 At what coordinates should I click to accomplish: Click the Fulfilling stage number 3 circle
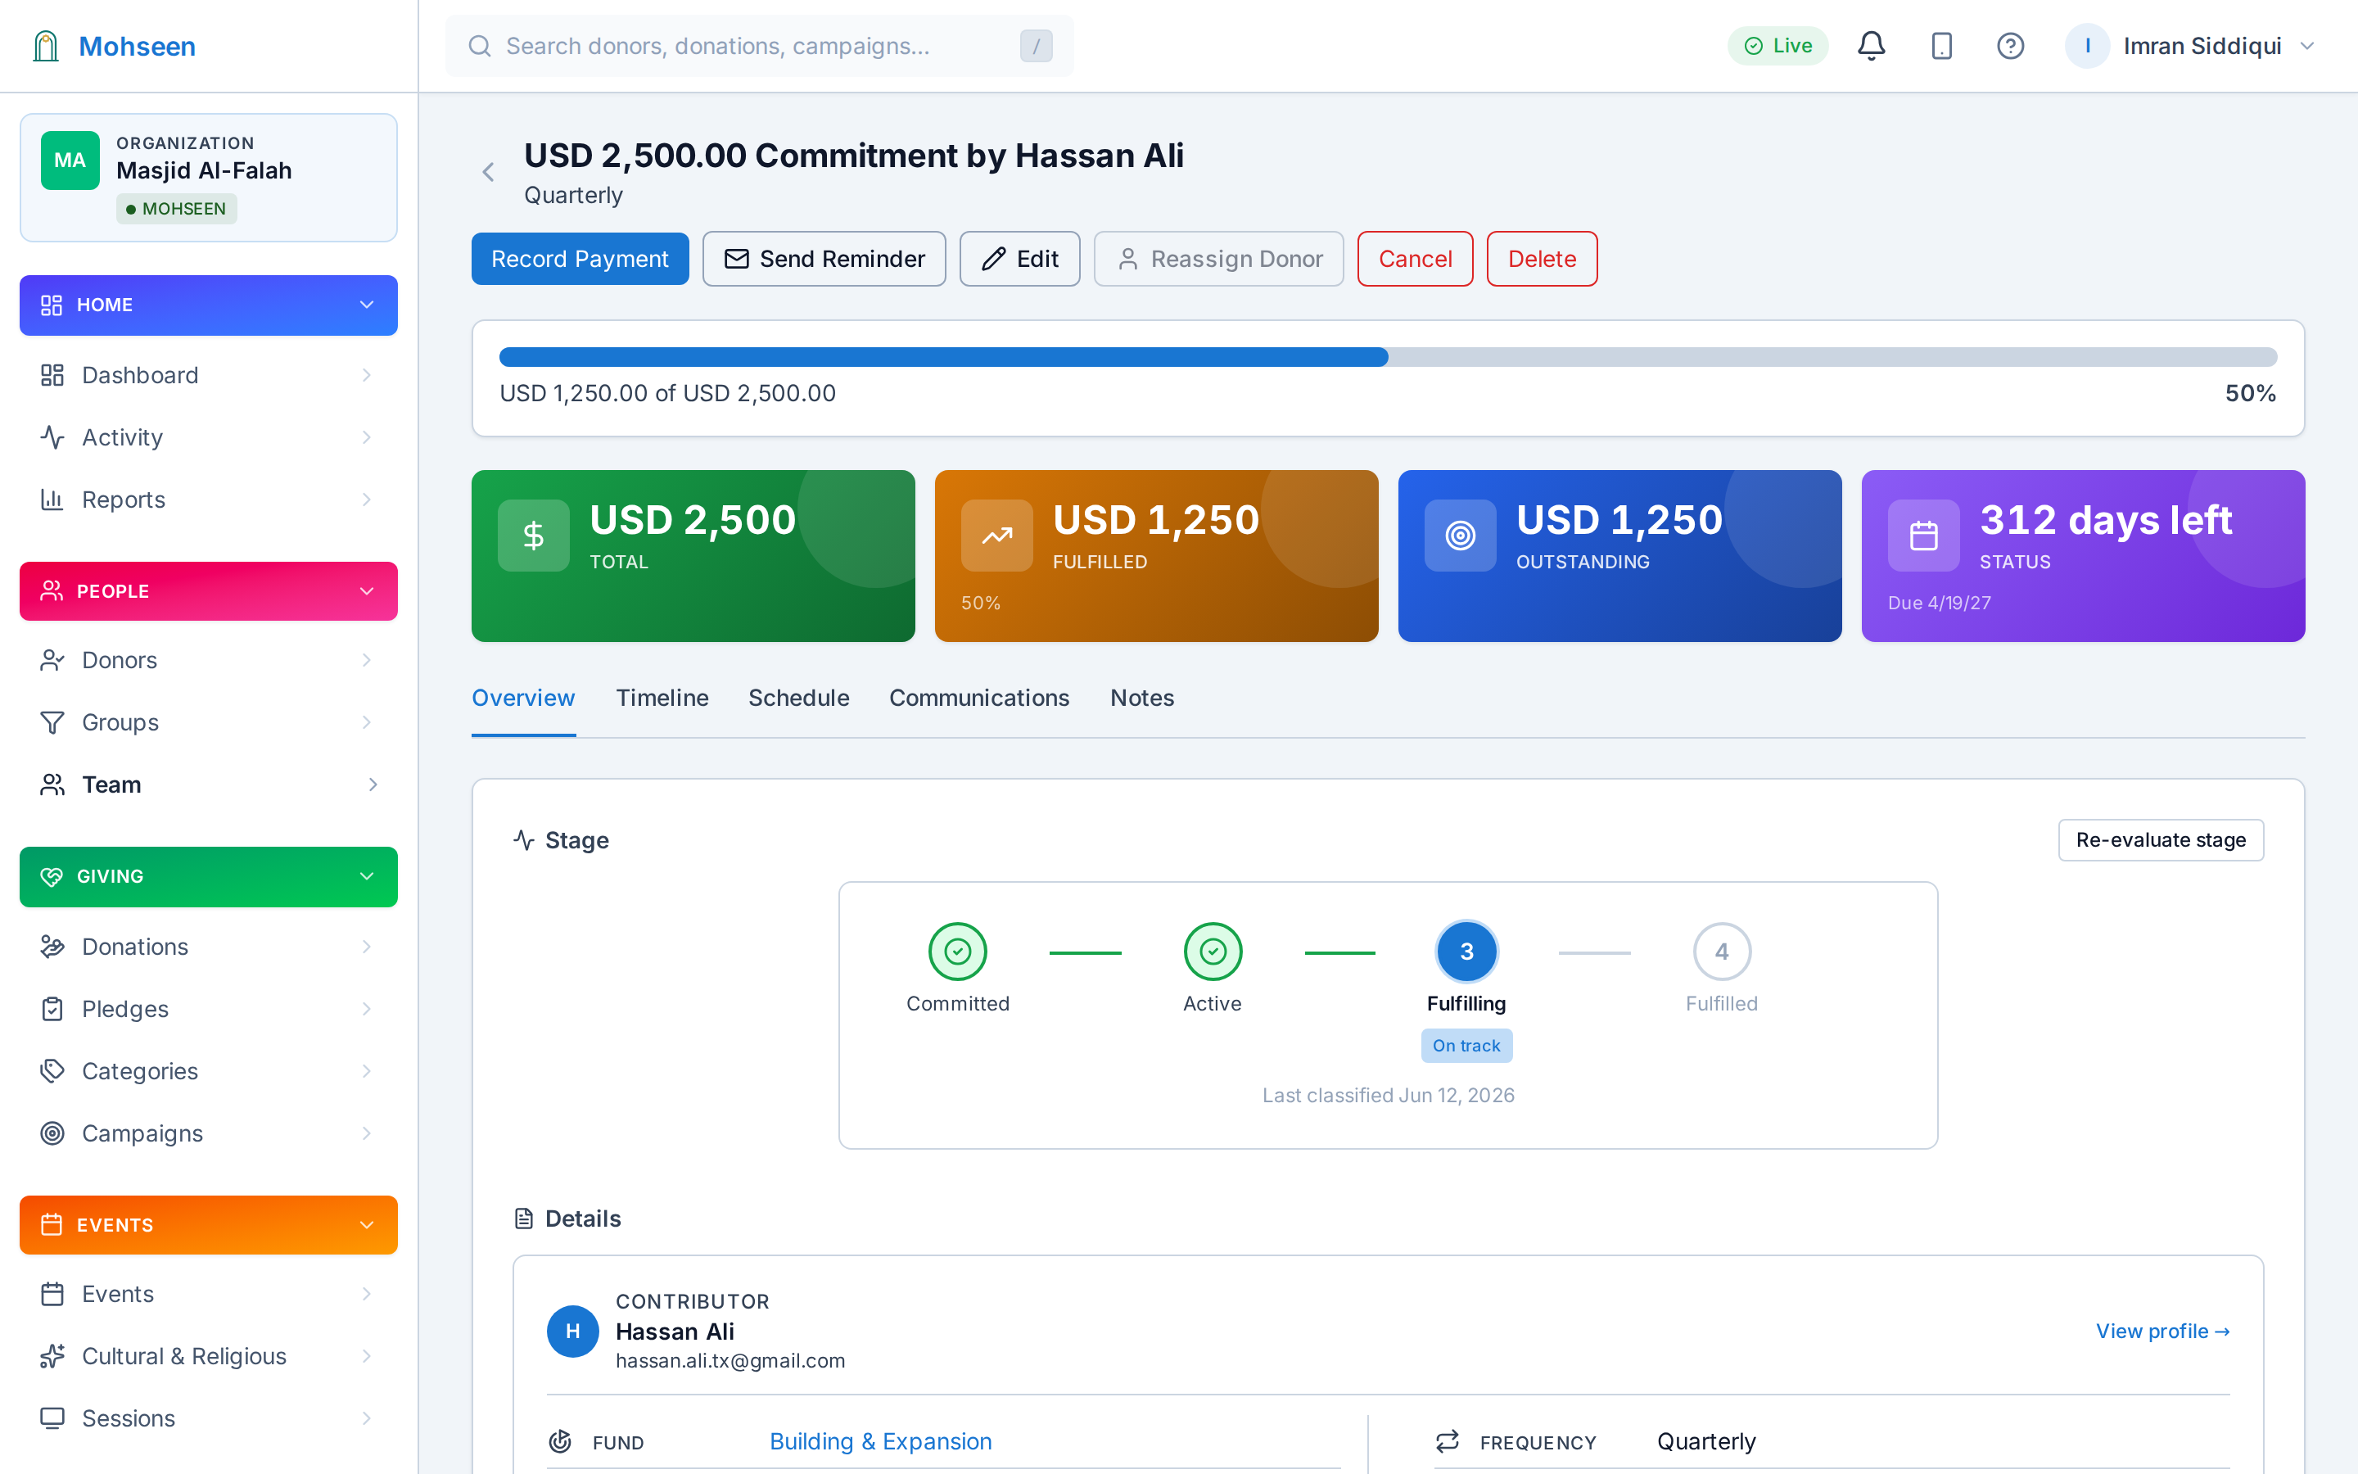tap(1466, 952)
